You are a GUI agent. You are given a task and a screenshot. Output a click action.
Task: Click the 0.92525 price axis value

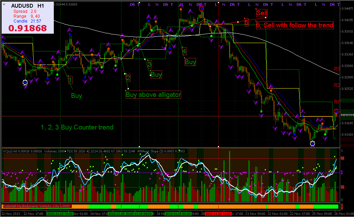(347, 89)
